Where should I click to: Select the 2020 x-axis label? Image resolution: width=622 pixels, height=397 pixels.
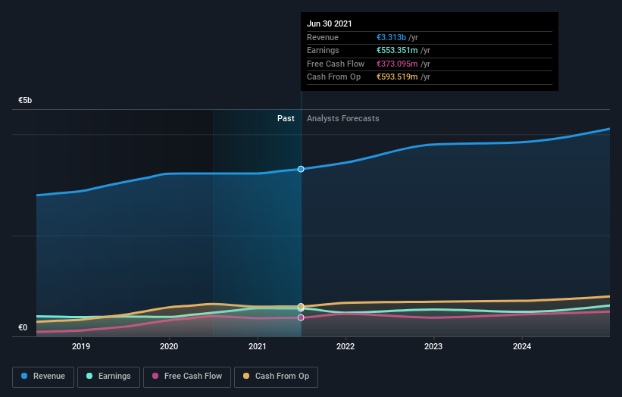[169, 346]
